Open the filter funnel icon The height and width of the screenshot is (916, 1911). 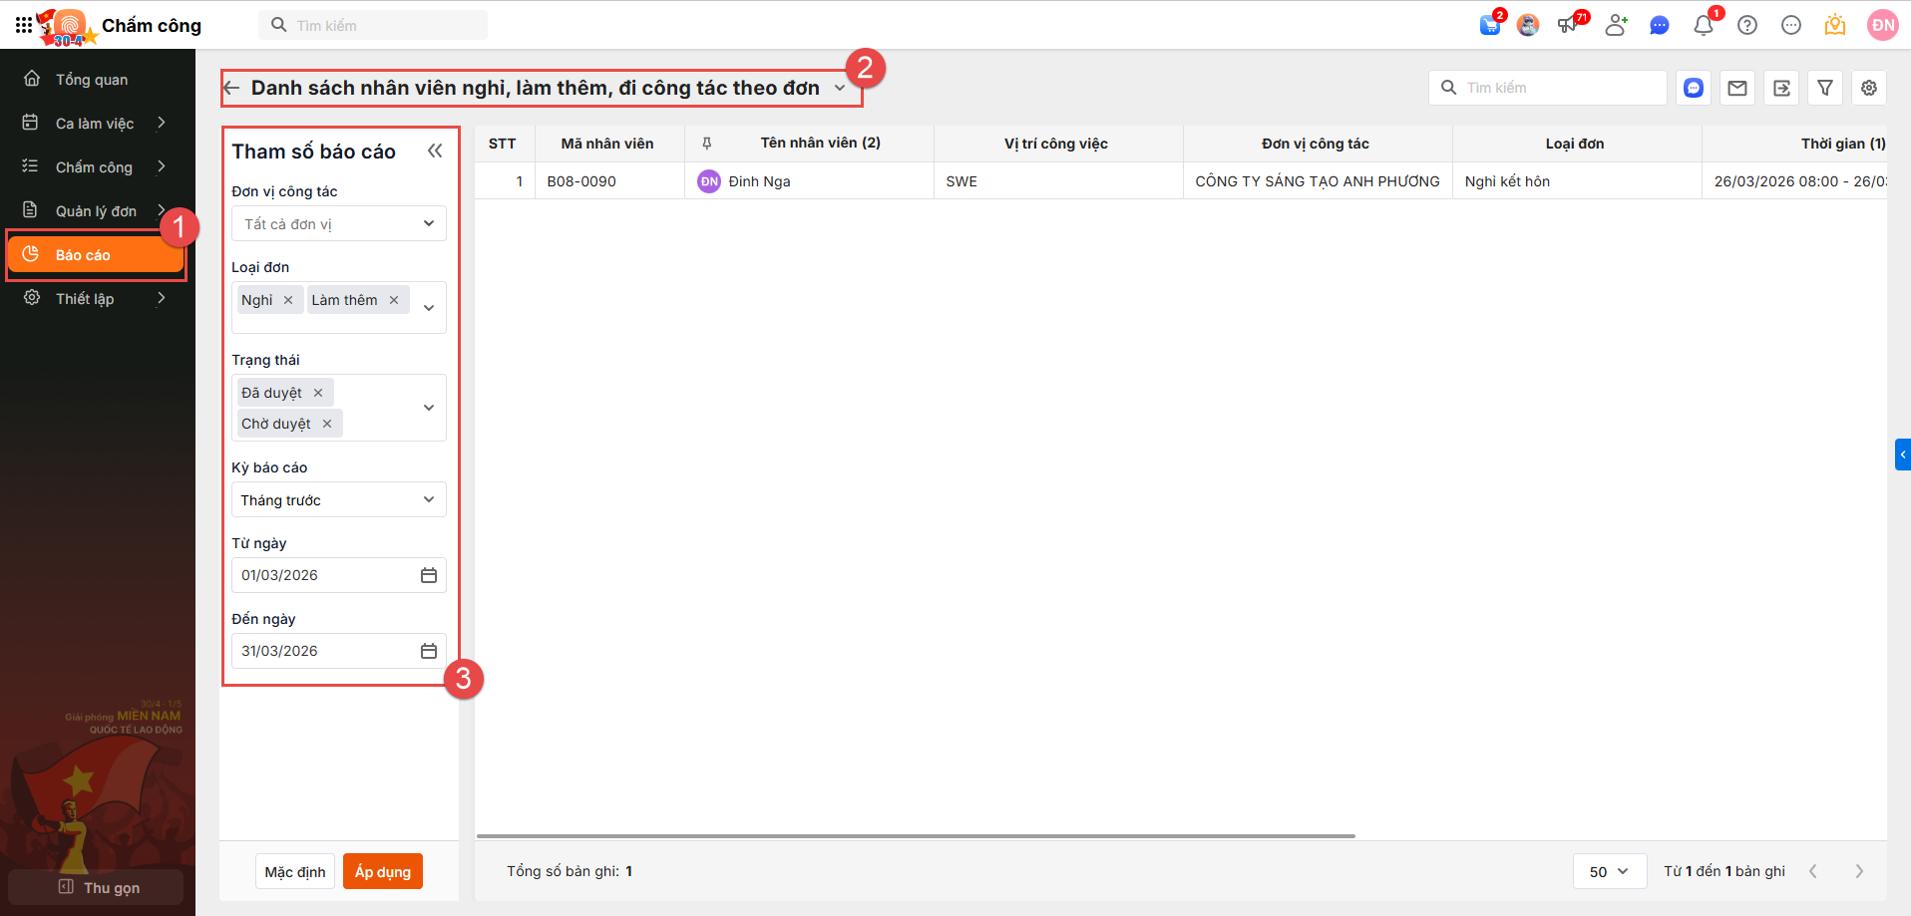click(x=1825, y=88)
